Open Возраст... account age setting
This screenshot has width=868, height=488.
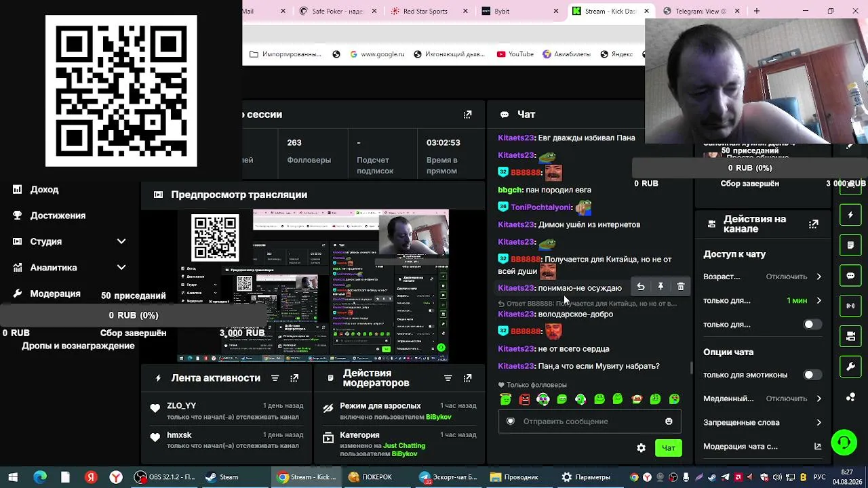click(762, 277)
